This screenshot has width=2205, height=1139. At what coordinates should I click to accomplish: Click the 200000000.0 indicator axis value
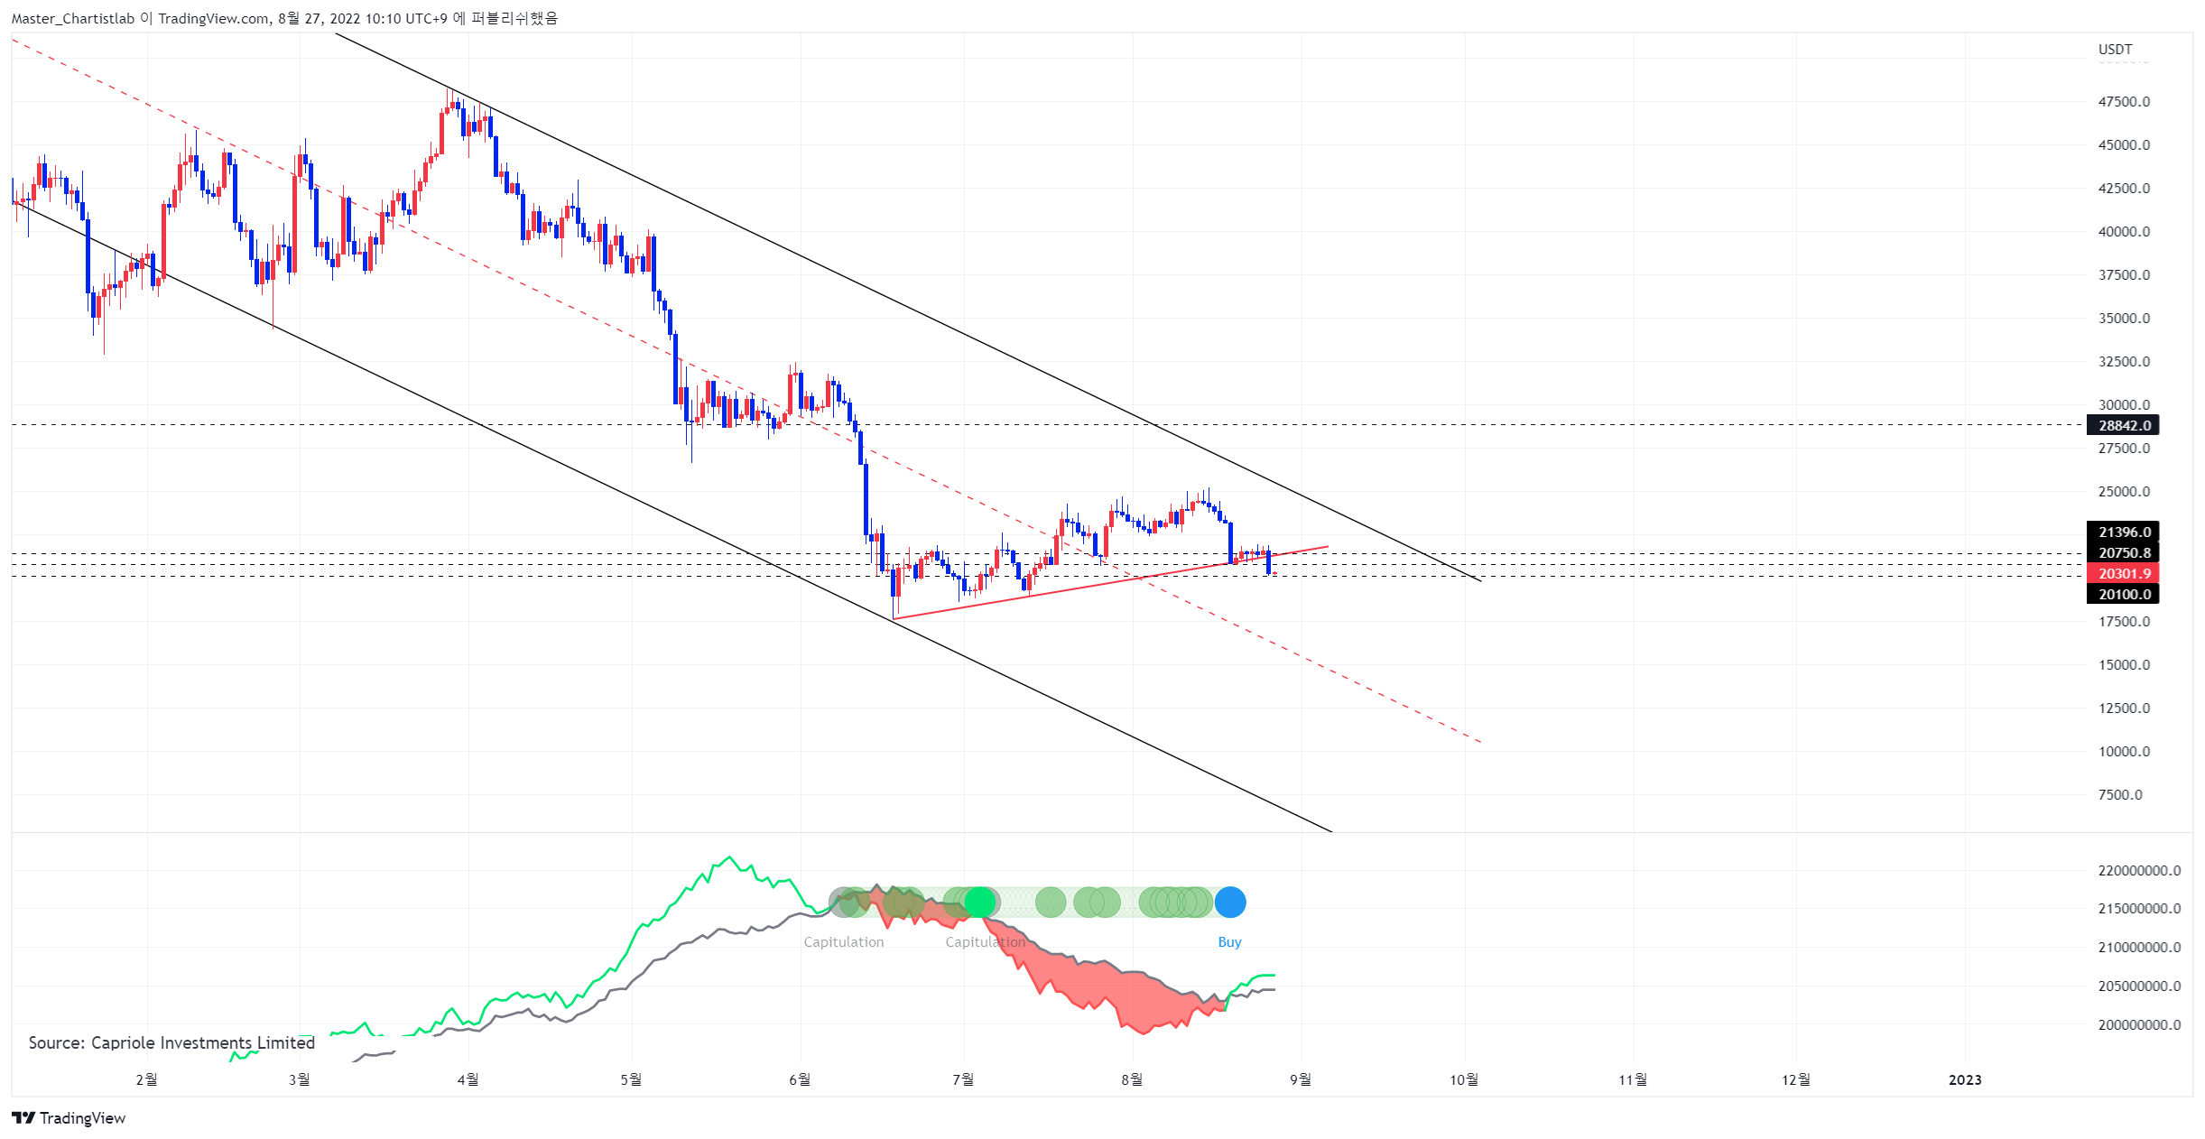[2139, 1024]
